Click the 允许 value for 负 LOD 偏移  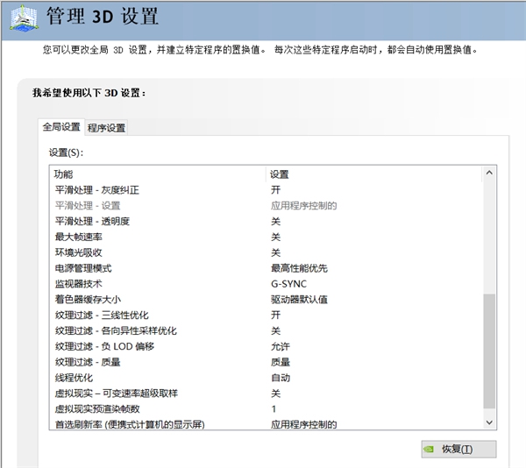(281, 346)
